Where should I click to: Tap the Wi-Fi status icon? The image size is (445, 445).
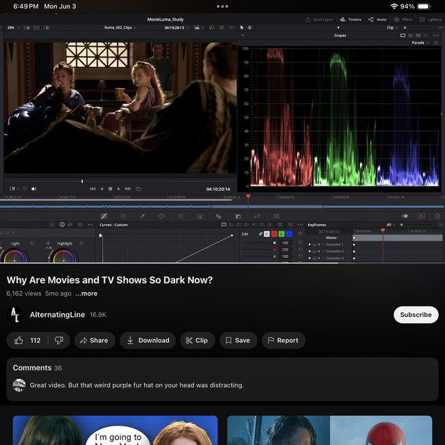(394, 6)
